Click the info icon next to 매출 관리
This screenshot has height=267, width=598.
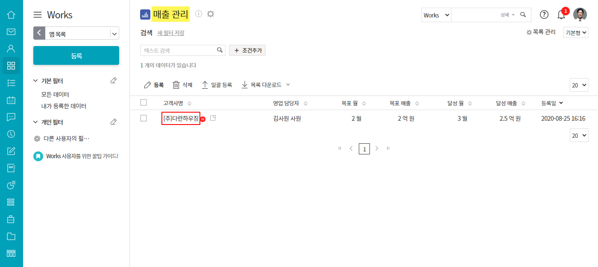click(199, 14)
